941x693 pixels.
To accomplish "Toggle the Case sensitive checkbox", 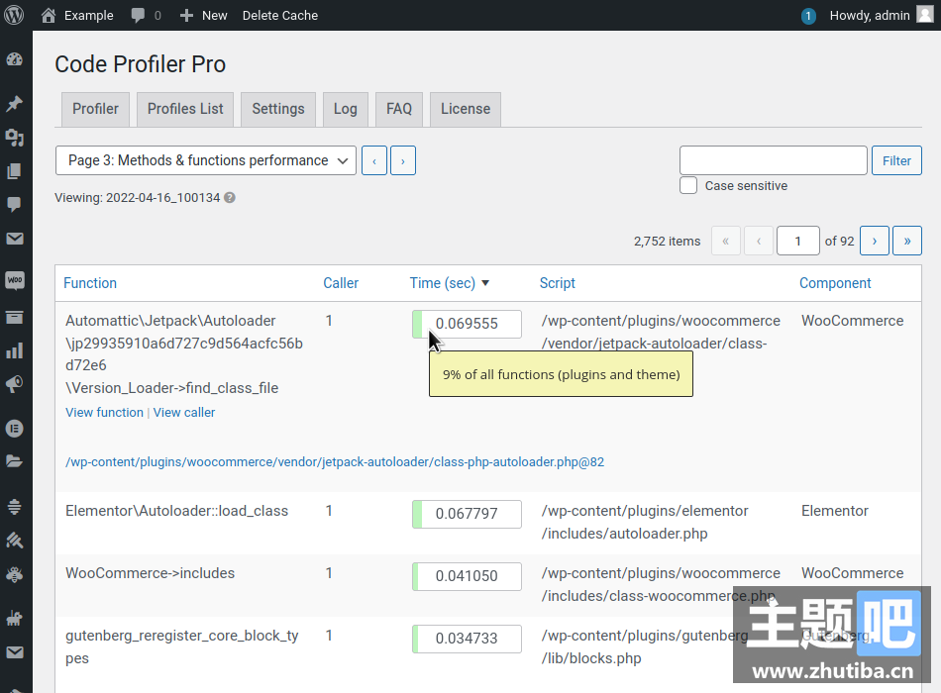I will 688,185.
